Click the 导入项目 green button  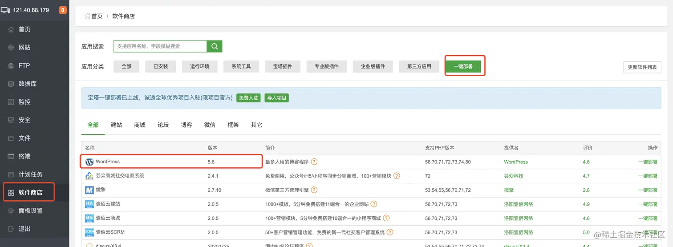coord(276,98)
